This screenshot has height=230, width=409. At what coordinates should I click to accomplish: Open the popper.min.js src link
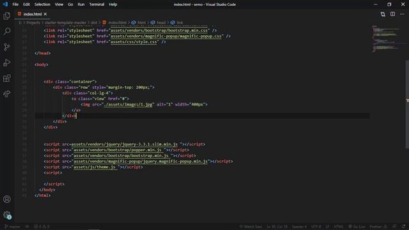(x=118, y=150)
